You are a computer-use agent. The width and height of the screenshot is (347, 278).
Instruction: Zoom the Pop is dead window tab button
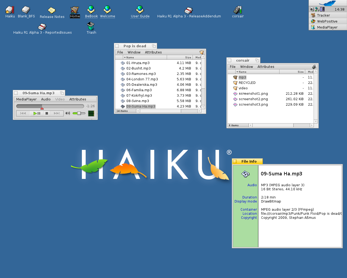pyautogui.click(x=154, y=46)
